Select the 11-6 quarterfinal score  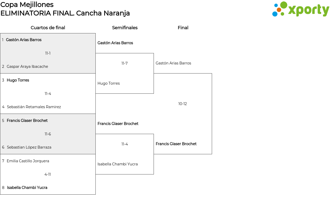point(48,134)
